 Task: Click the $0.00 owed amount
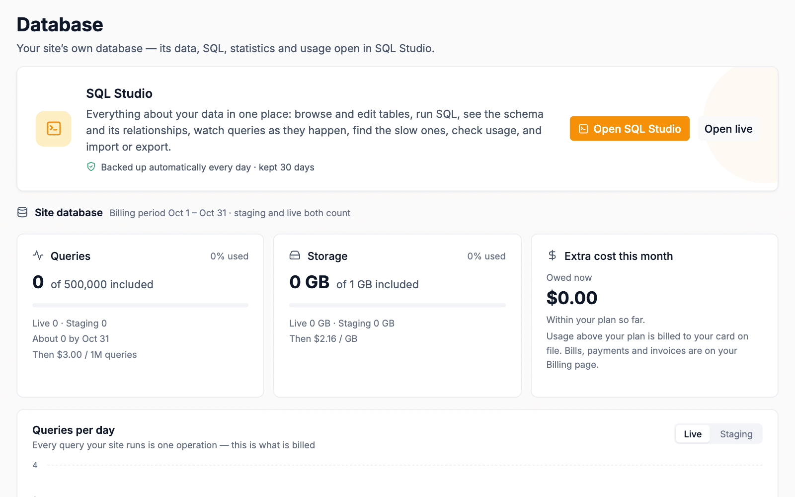pyautogui.click(x=572, y=298)
